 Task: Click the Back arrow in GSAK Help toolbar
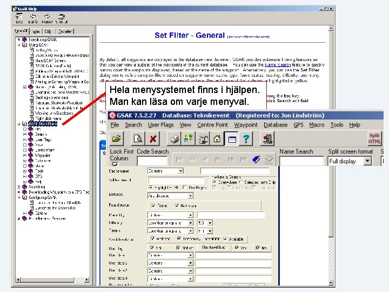pyautogui.click(x=33, y=18)
